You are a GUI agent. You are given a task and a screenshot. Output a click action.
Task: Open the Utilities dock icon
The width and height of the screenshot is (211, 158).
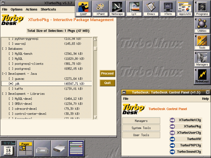(x=202, y=25)
